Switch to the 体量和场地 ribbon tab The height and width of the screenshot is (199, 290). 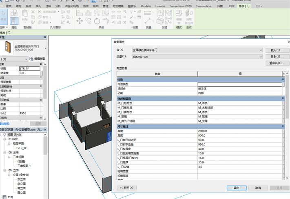point(72,6)
